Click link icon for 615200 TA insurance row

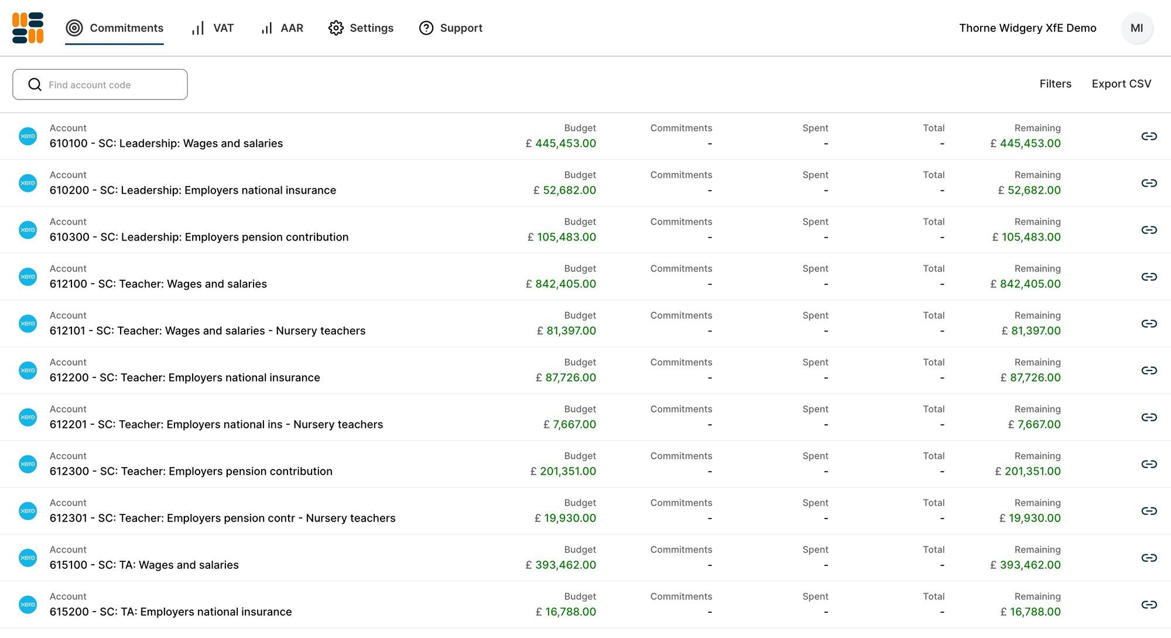coord(1149,605)
